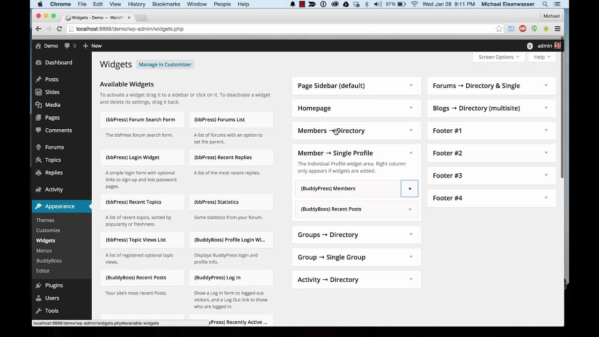Click the Media sidebar icon
599x337 pixels.
coord(38,104)
